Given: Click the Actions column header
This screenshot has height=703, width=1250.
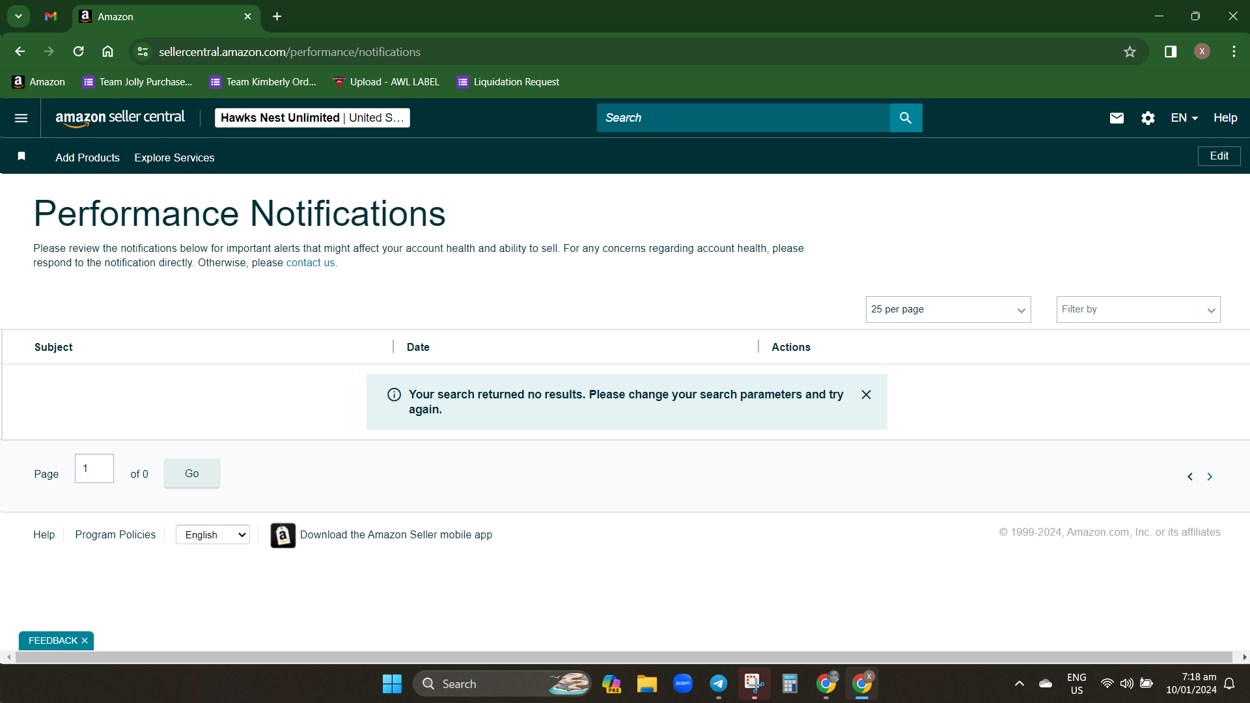Looking at the screenshot, I should click(x=791, y=347).
